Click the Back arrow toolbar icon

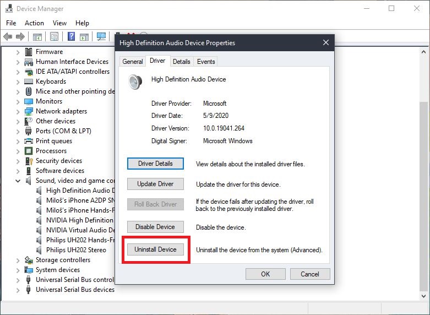point(8,36)
